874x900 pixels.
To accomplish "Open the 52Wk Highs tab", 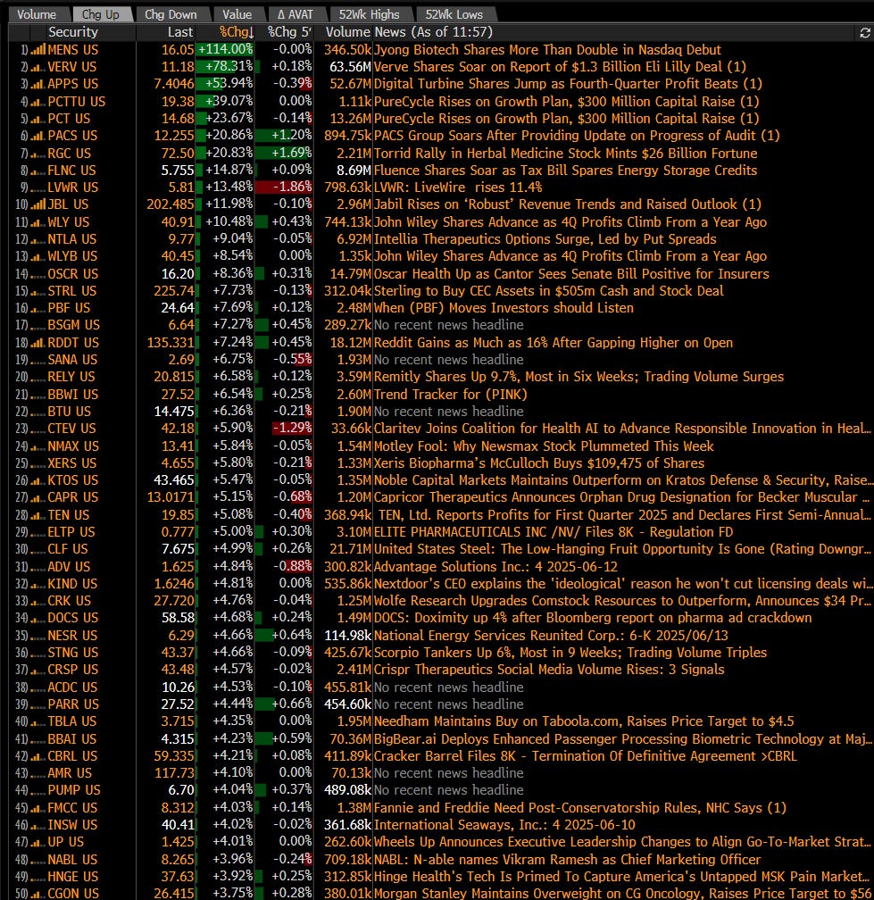I will click(x=369, y=14).
